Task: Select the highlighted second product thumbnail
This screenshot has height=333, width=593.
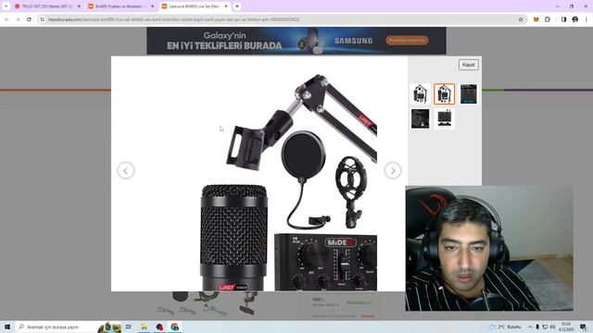Action: pyautogui.click(x=445, y=94)
